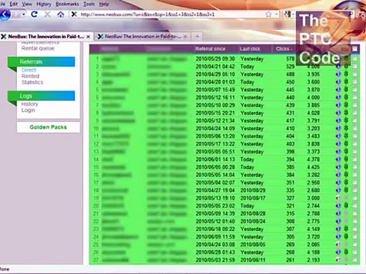Click blue round icon in row 23
The height and width of the screenshot is (274, 366).
tap(338, 229)
